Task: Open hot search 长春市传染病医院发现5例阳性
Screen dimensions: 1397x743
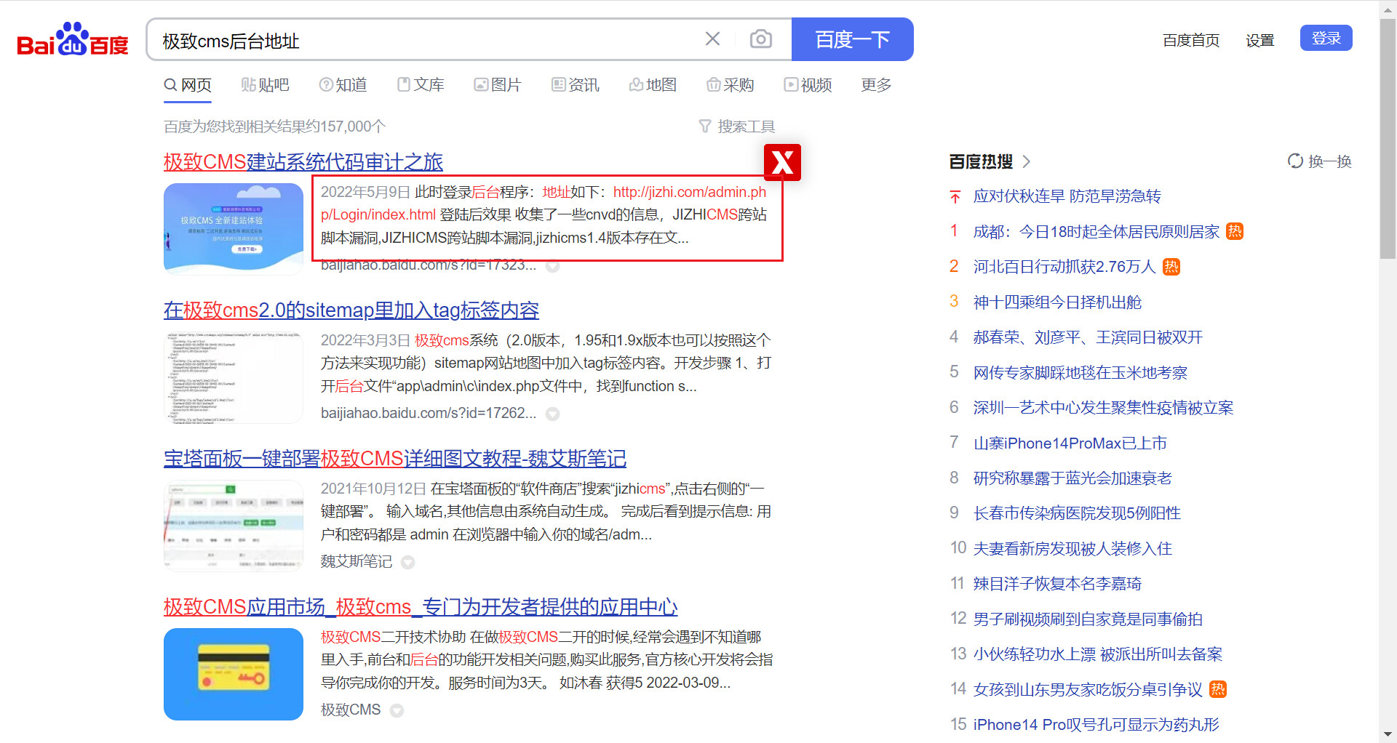Action: (x=1077, y=513)
